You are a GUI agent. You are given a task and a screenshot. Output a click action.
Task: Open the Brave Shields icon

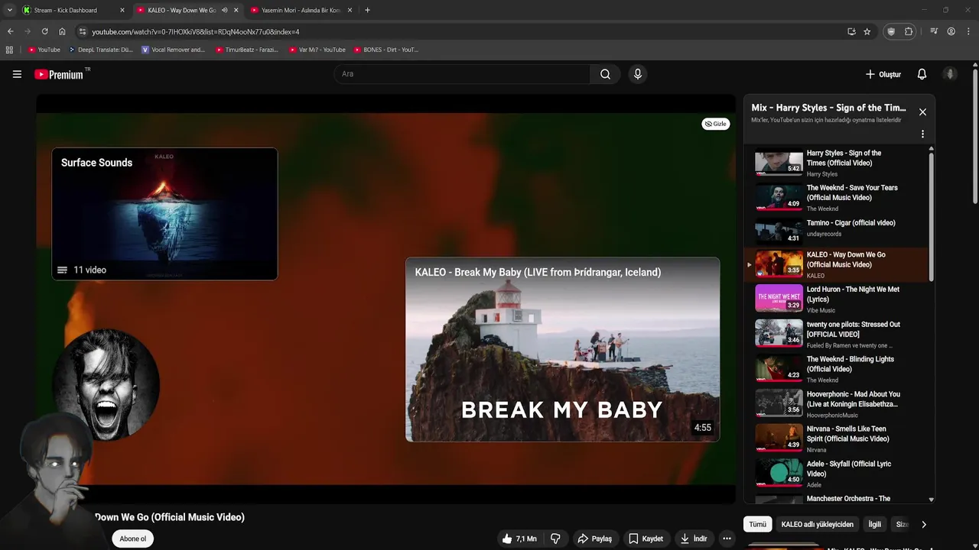click(891, 31)
